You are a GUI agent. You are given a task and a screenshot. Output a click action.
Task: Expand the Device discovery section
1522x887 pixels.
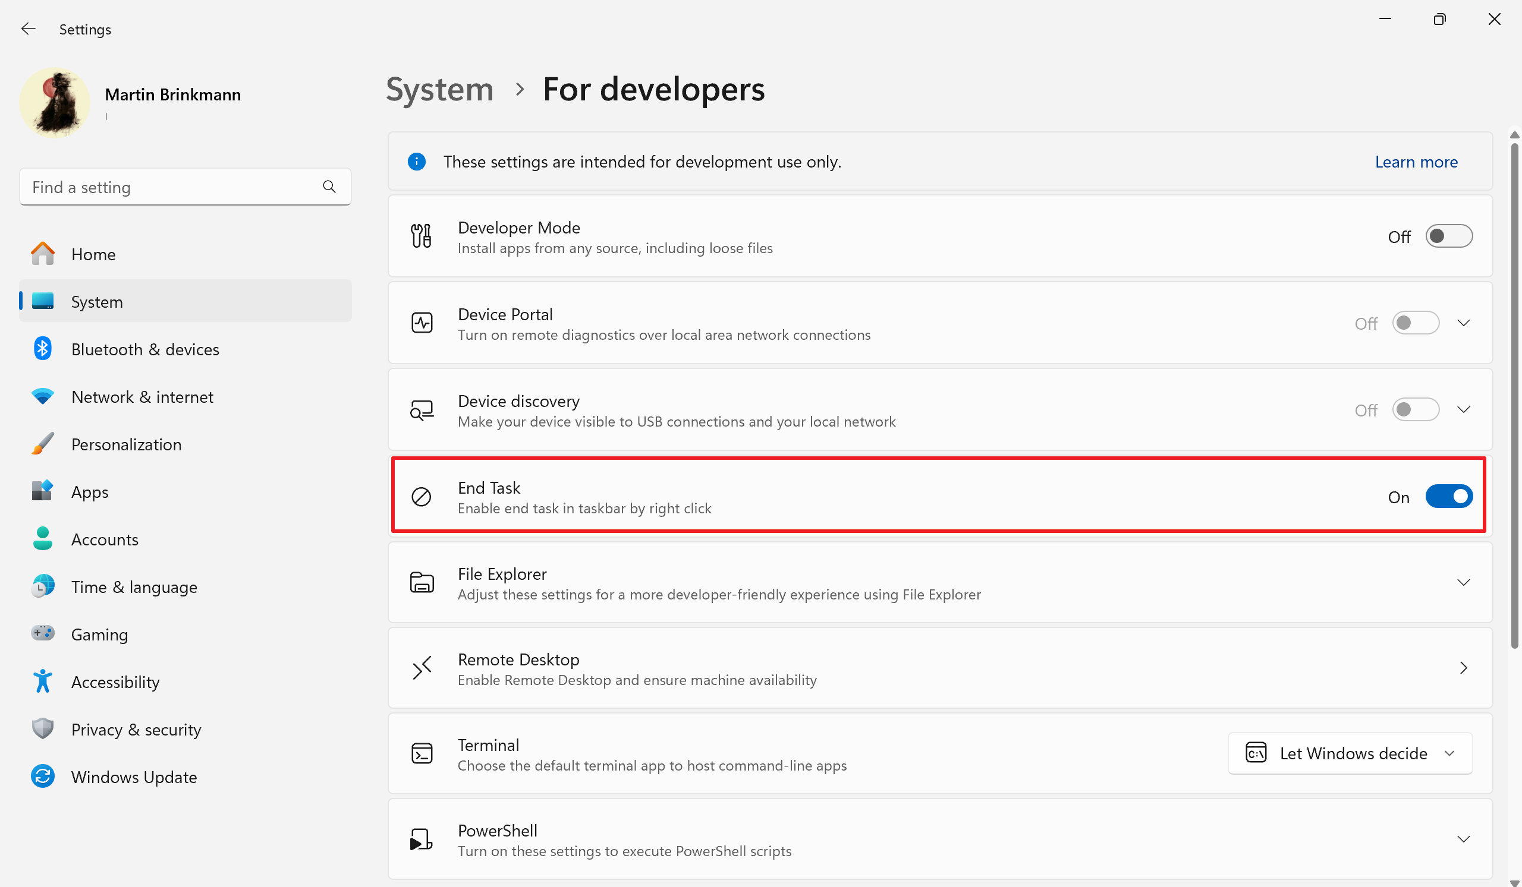pos(1463,409)
